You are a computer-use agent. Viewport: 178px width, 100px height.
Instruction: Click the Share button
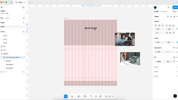[175, 7]
